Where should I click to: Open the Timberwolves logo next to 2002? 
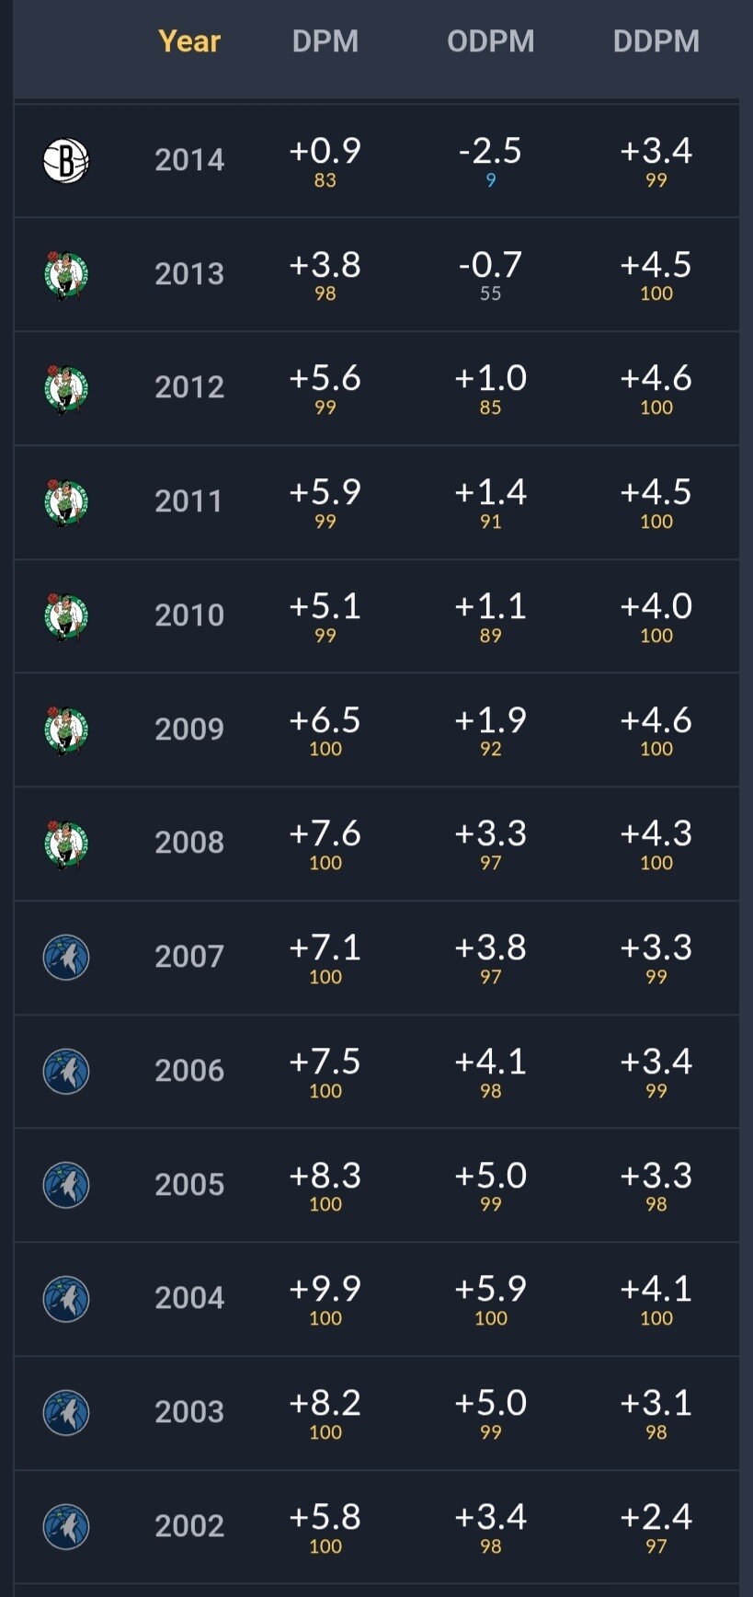tap(66, 1526)
